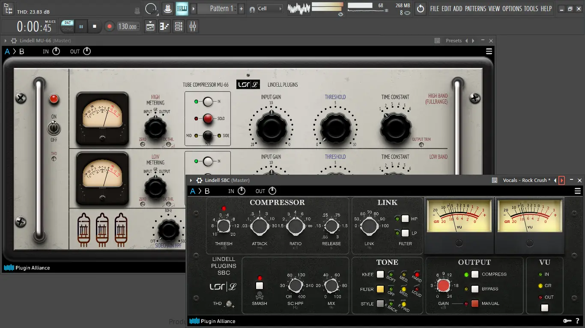Click the record button in transport

coord(109,26)
